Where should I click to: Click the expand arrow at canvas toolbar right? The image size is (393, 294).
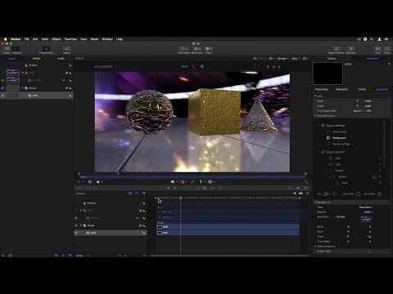click(306, 182)
